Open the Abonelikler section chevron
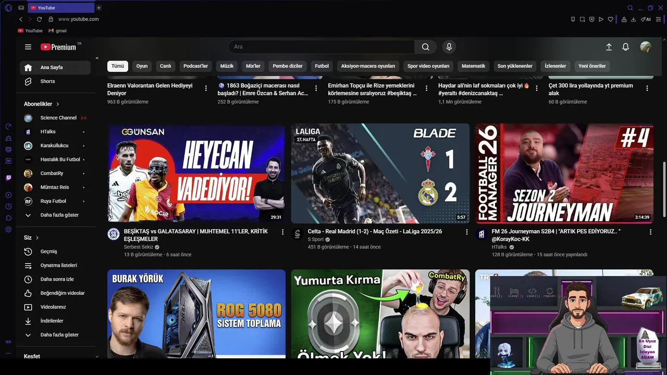Screen dimensions: 667x375 58,104
